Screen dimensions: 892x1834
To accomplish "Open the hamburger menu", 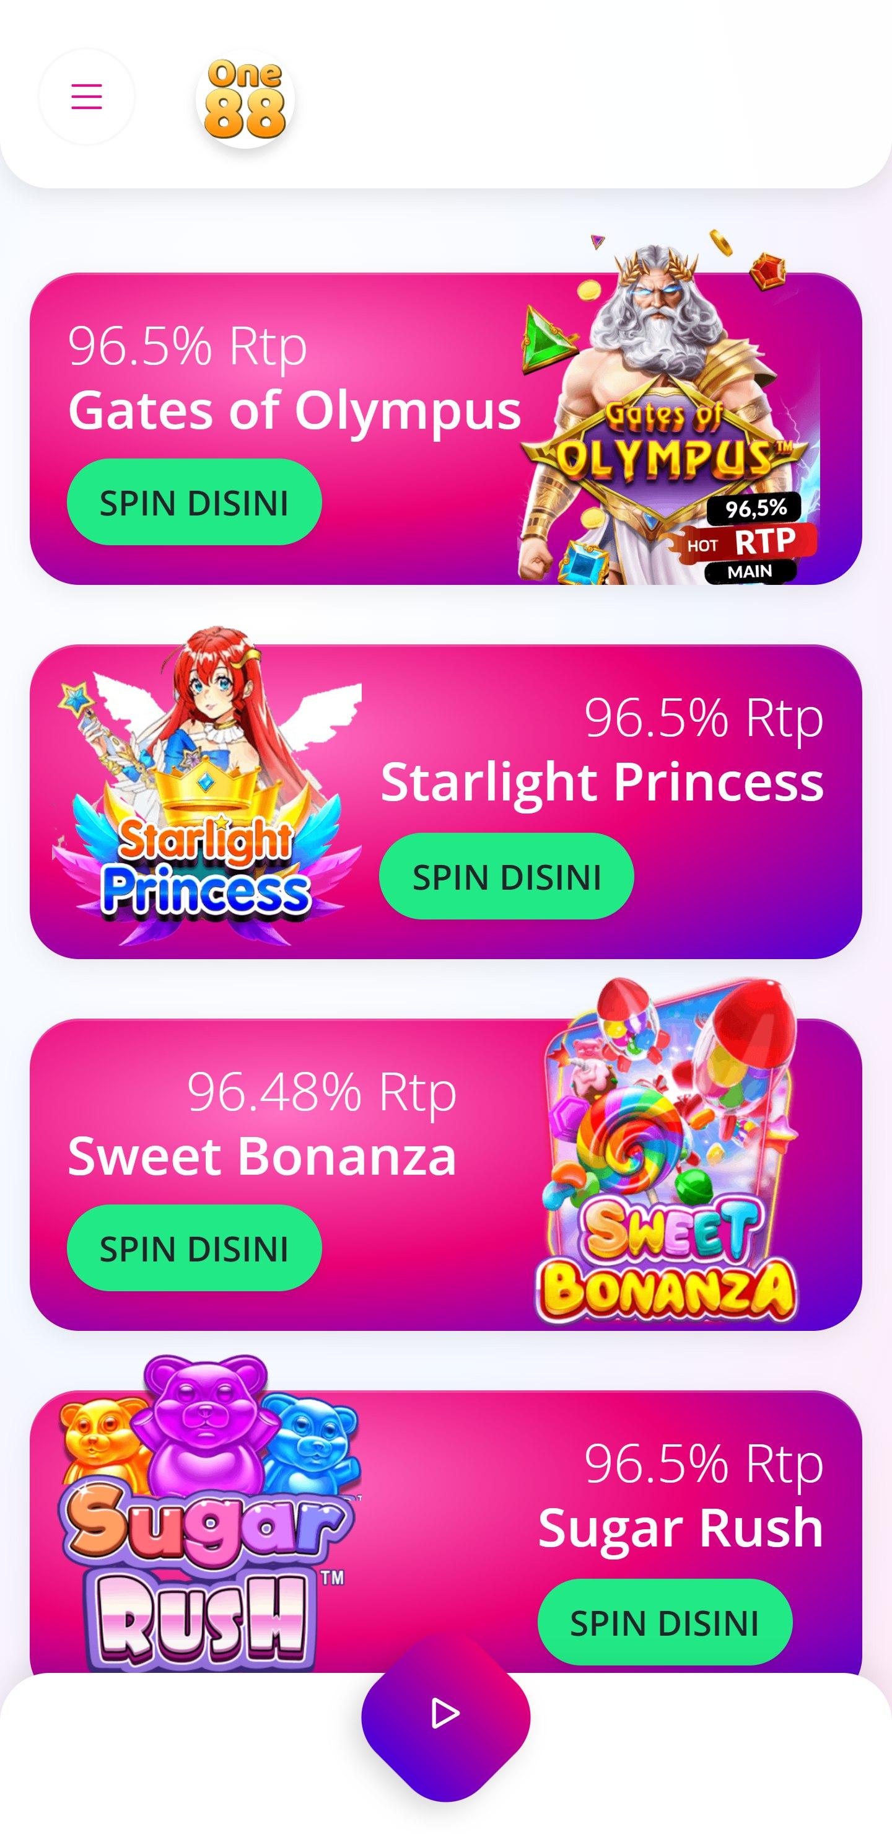I will [86, 96].
